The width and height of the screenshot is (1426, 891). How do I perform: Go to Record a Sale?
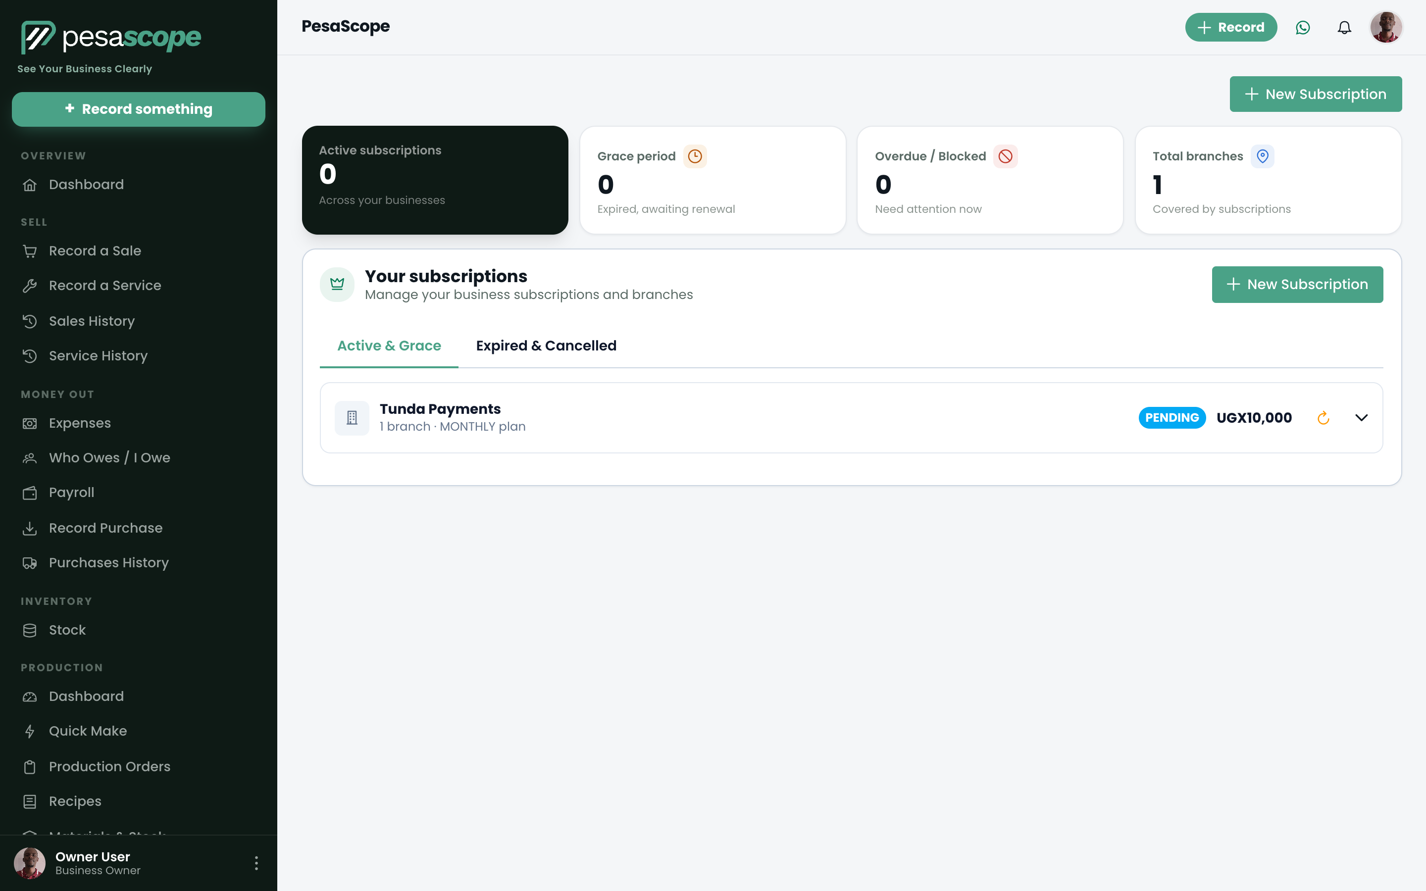[139, 251]
